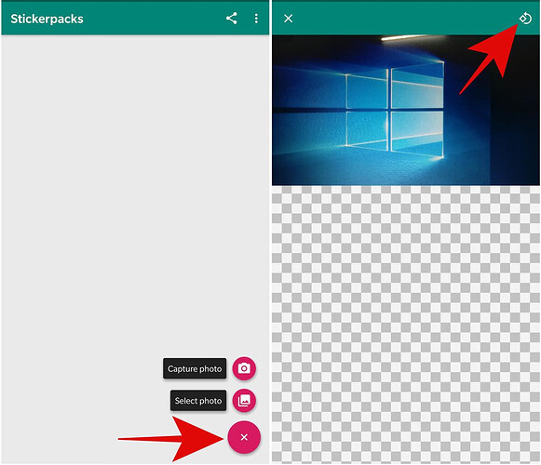
Task: Rotate the image using the rotate icon
Action: pyautogui.click(x=525, y=18)
